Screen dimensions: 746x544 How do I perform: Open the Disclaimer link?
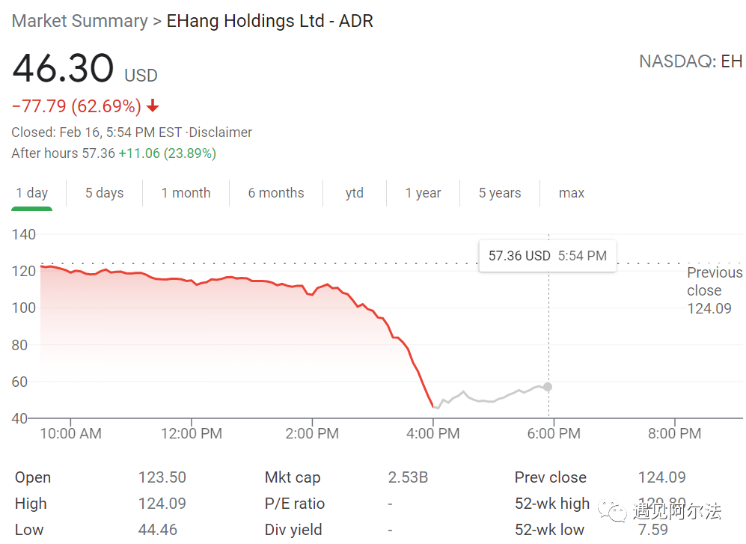pyautogui.click(x=220, y=132)
